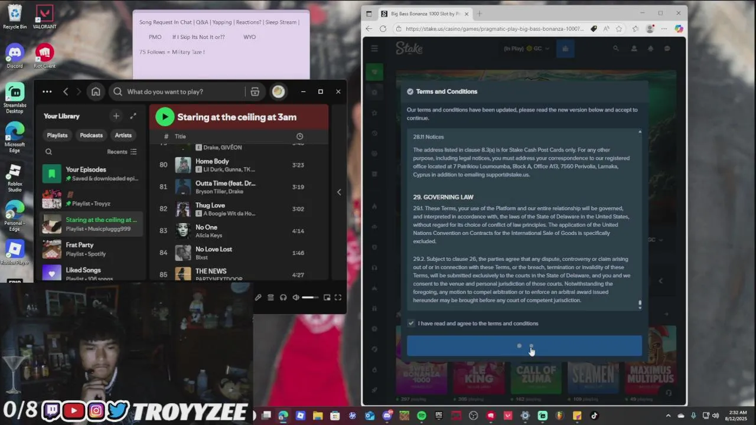Adjust Spotify volume slider
The image size is (756, 425).
(x=310, y=297)
